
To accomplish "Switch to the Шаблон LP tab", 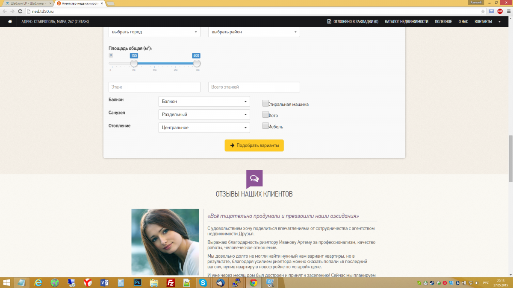I will point(27,3).
